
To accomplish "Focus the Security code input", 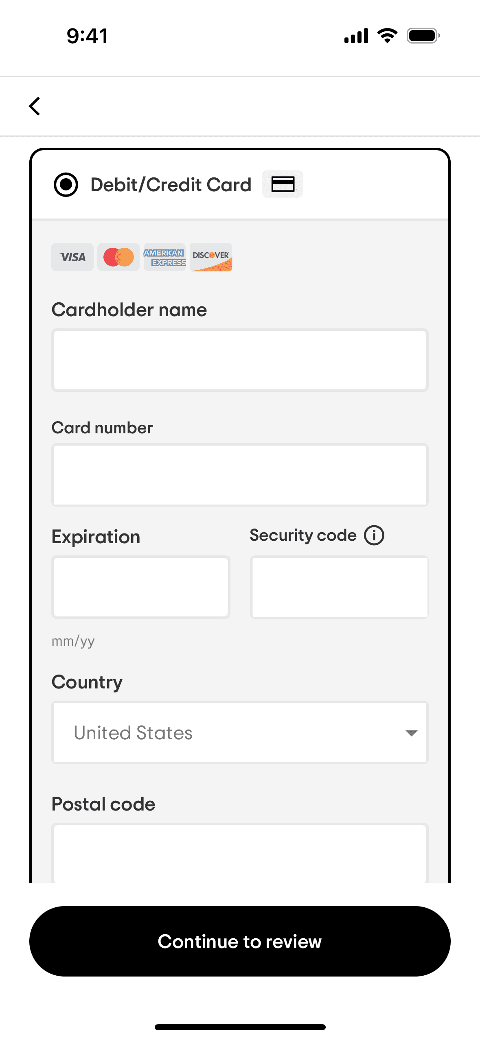I will [339, 587].
